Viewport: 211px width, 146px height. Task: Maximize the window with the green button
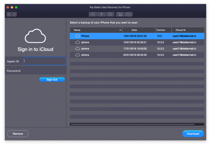(x=16, y=7)
